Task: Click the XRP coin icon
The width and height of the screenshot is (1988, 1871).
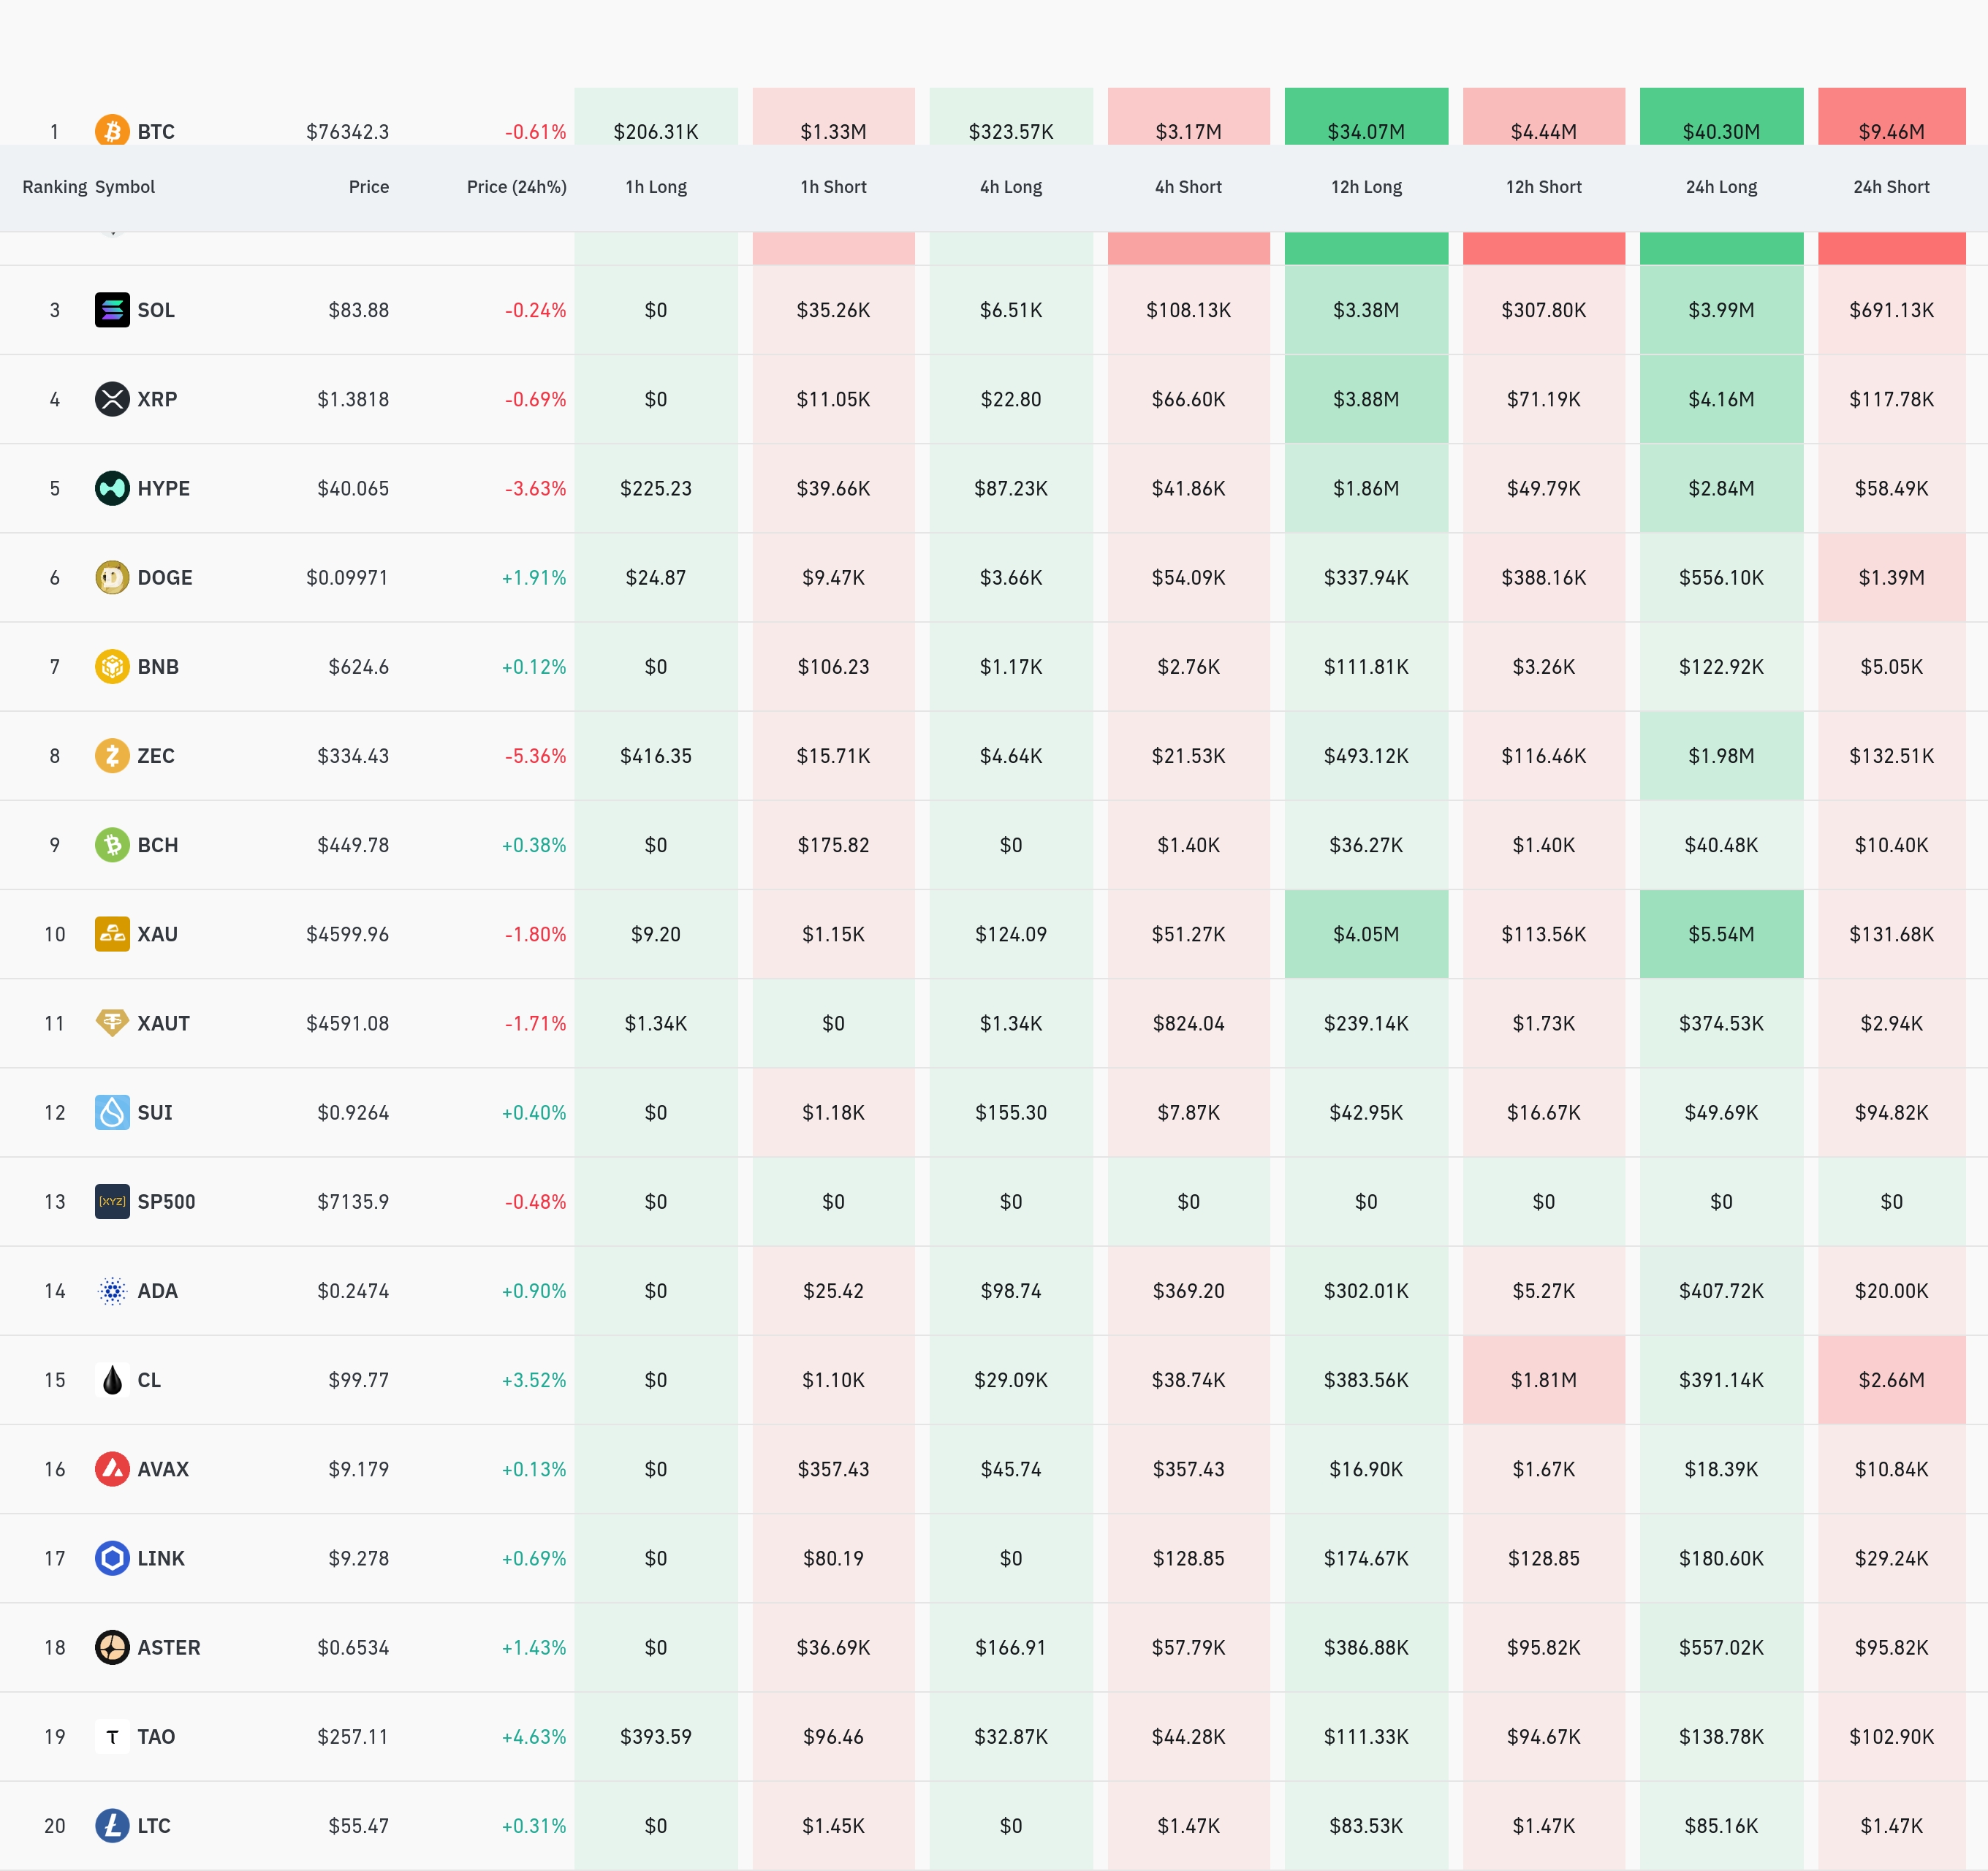Action: (112, 399)
